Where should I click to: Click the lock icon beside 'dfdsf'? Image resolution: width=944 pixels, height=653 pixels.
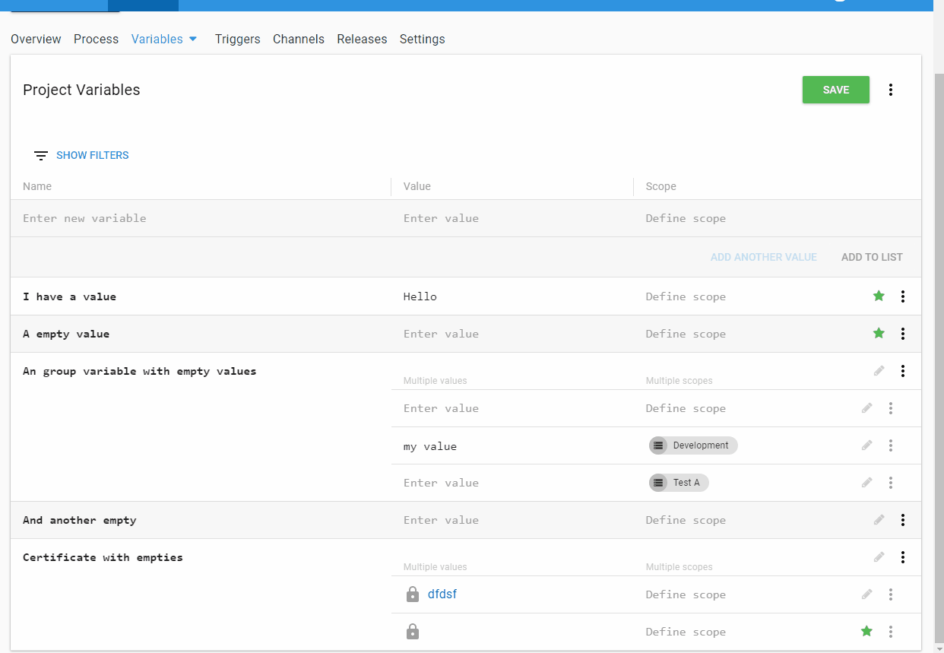tap(413, 594)
